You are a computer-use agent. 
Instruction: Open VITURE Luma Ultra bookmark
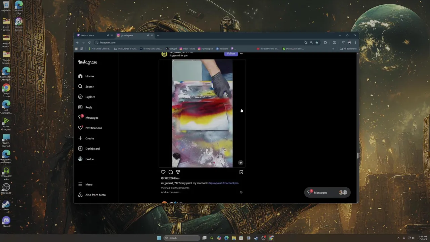[x=151, y=49]
